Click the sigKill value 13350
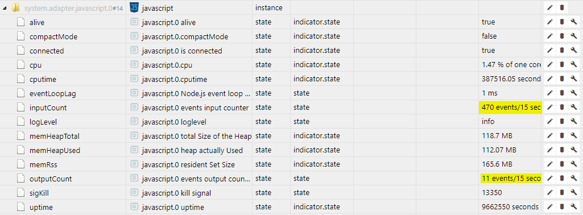This screenshot has height=215, width=583. click(491, 193)
